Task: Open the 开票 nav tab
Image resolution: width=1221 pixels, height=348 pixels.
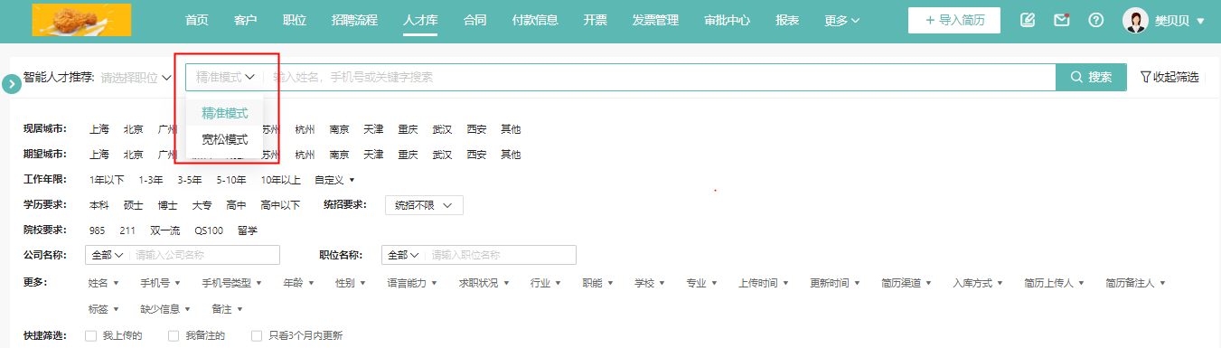Action: (x=595, y=20)
